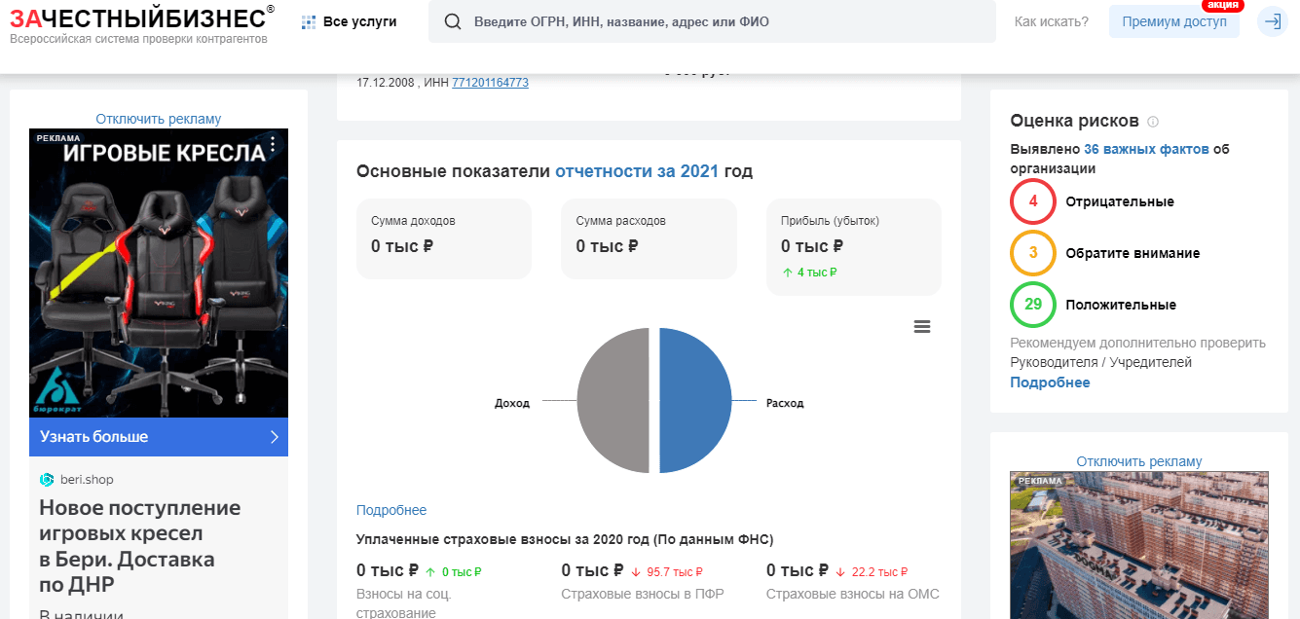The image size is (1300, 619).
Task: Open the Все услуги menu
Action: pyautogui.click(x=359, y=21)
